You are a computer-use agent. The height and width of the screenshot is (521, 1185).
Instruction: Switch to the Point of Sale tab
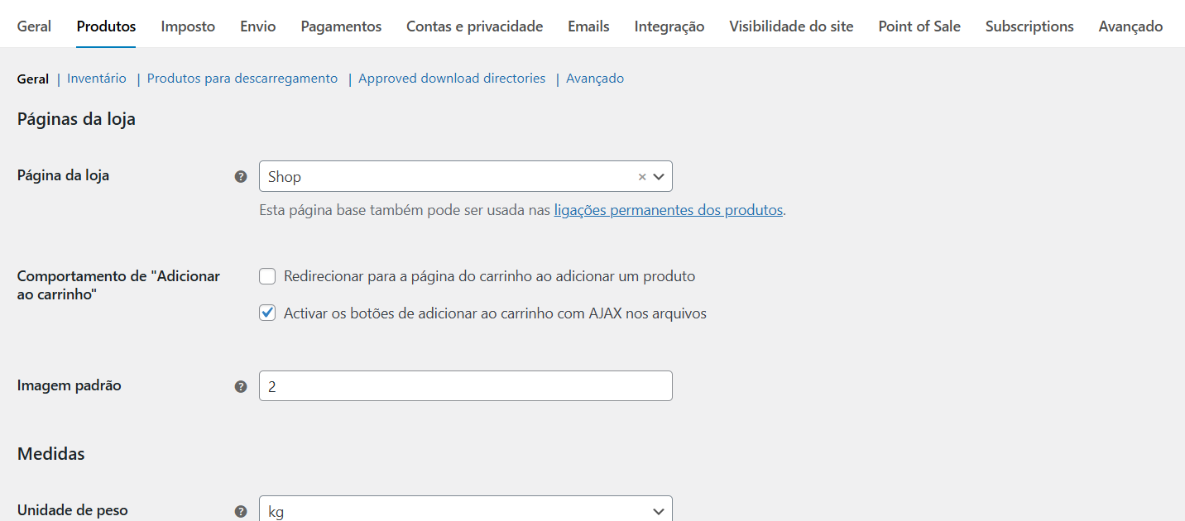pos(919,26)
